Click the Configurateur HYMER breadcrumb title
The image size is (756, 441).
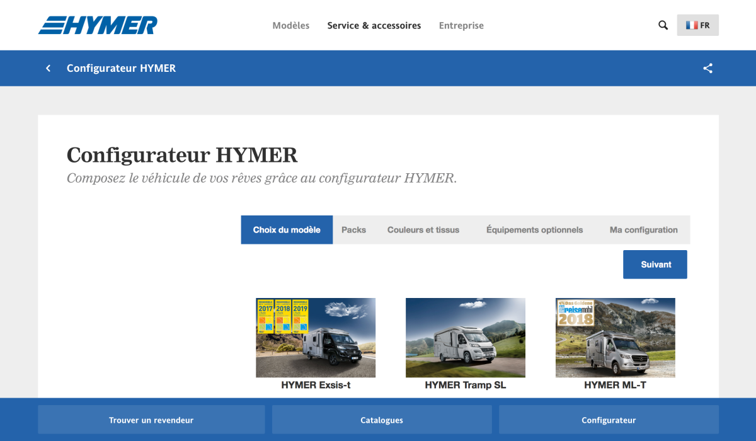(x=121, y=68)
